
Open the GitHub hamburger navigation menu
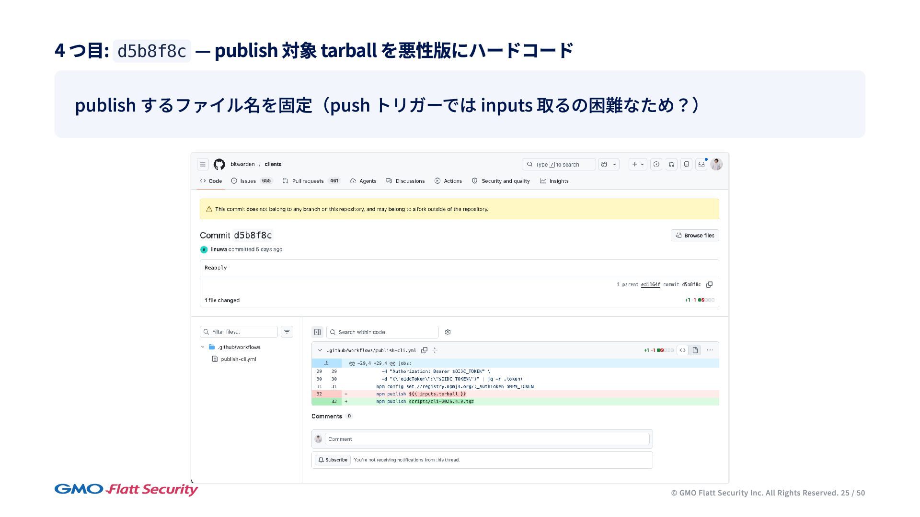click(x=203, y=164)
